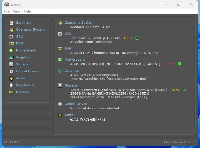
Task: Go to the RAM section in sidebar
Action: (19, 43)
